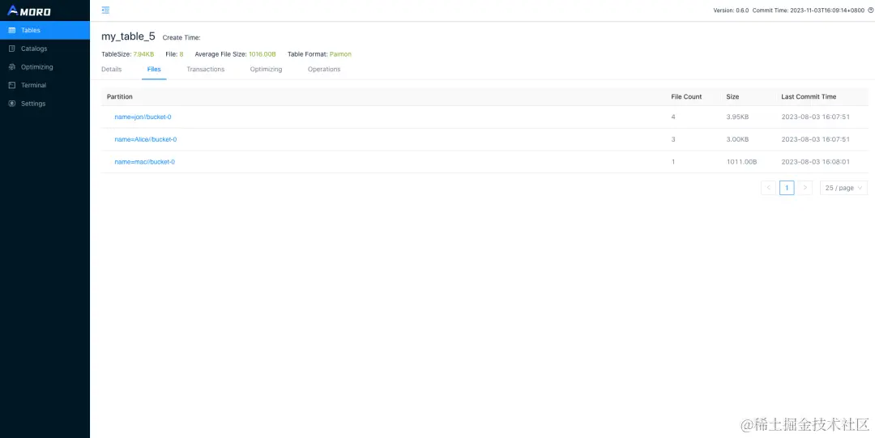
Task: Open the Tables menu item
Action: coord(45,30)
